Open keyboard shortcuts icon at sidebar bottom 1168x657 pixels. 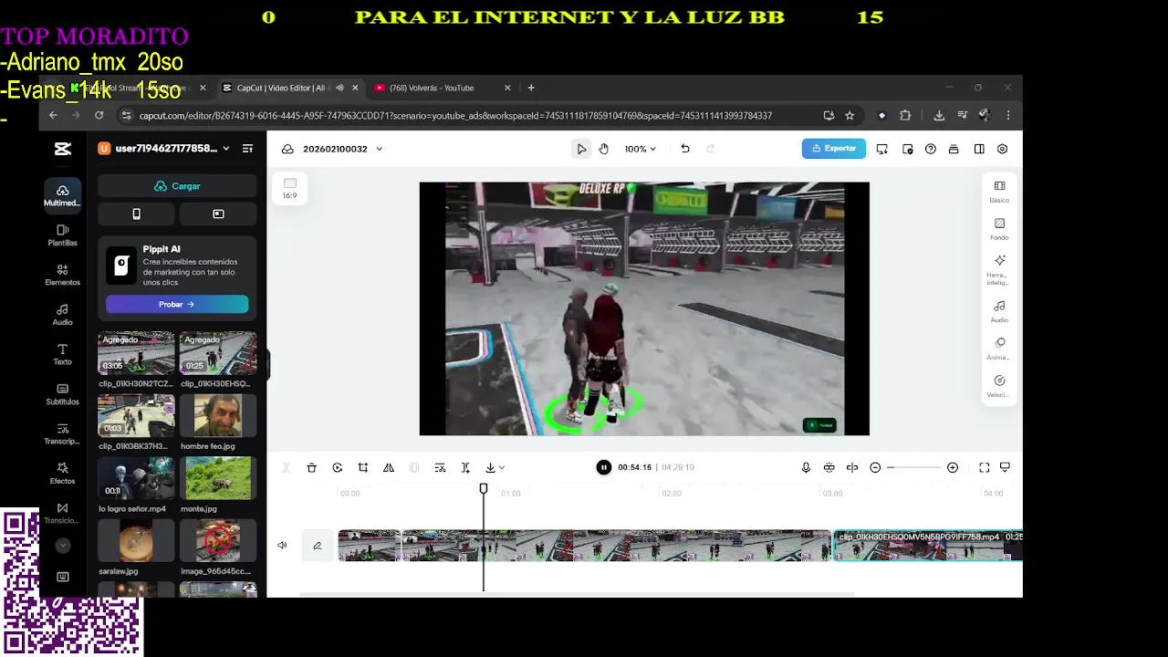[62, 577]
